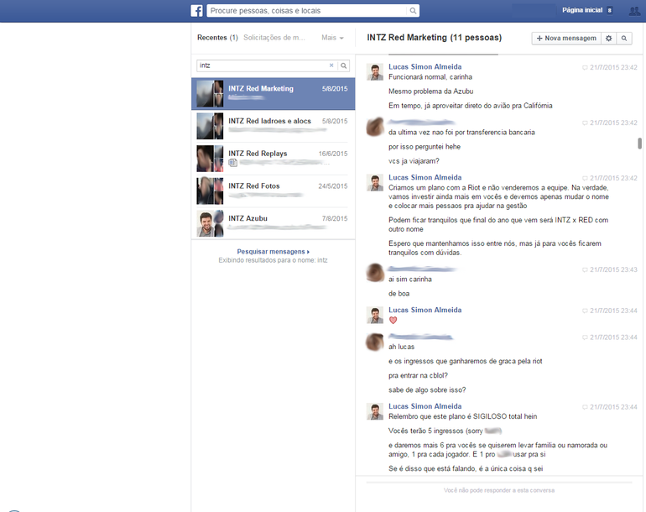Click the search-in-conversation magnifier icon
The image size is (646, 512).
pyautogui.click(x=624, y=39)
